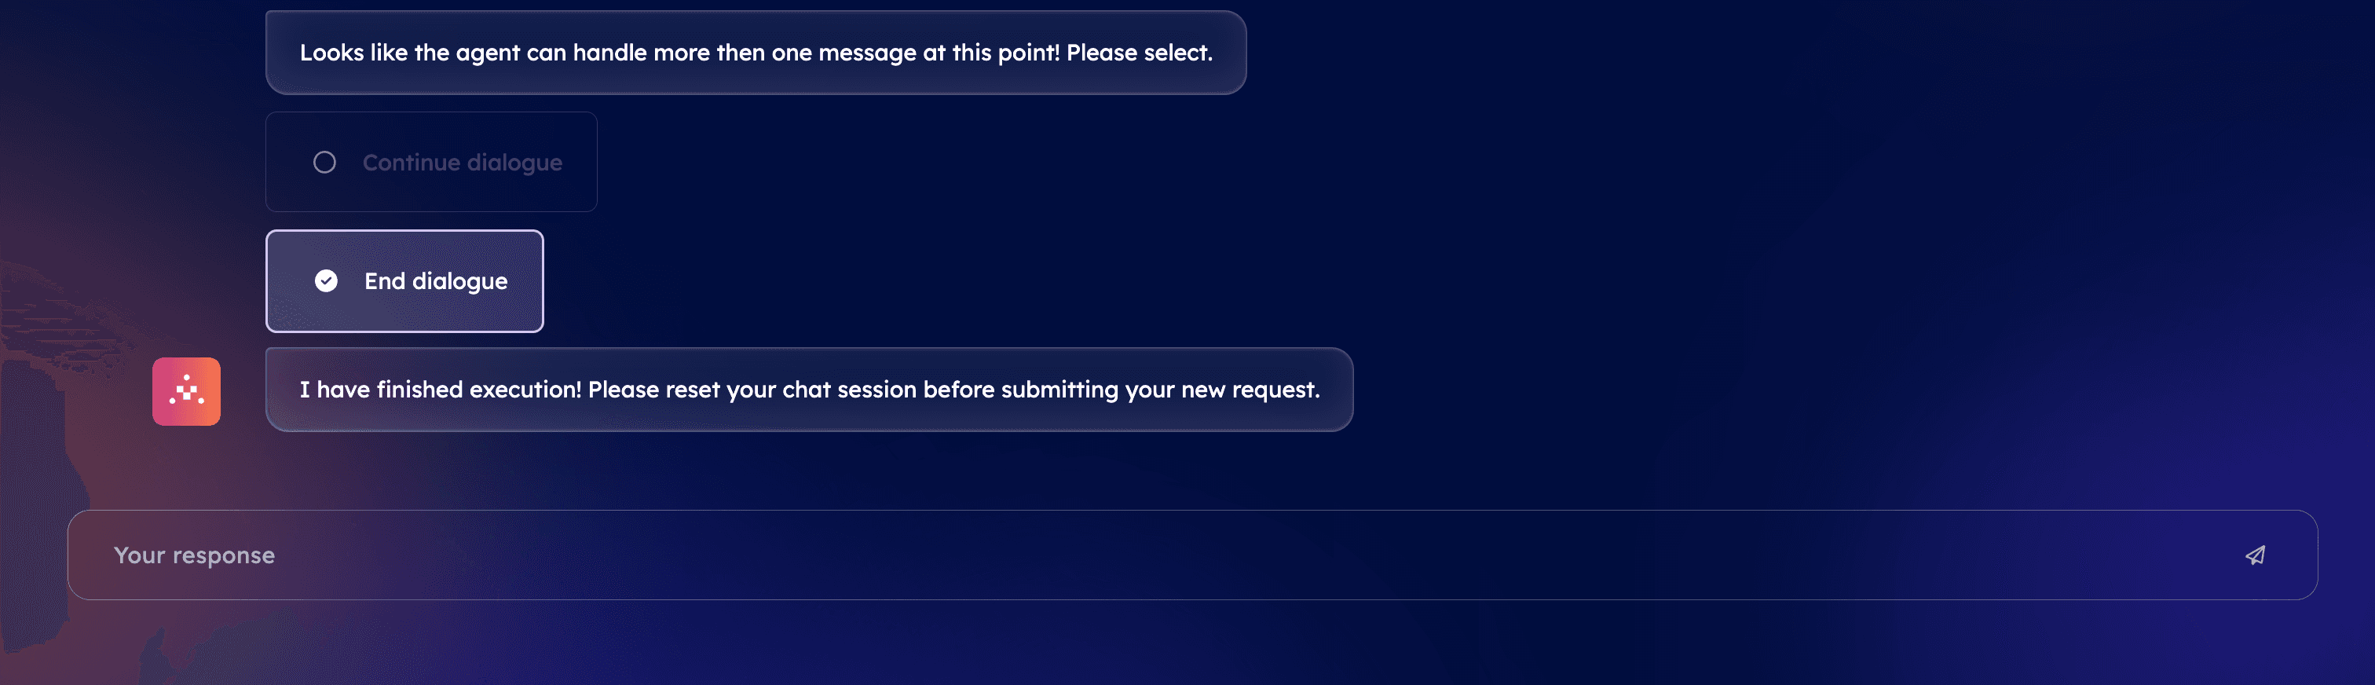Click the checkmark icon beside End dialogue
This screenshot has height=685, width=2375.
[327, 281]
